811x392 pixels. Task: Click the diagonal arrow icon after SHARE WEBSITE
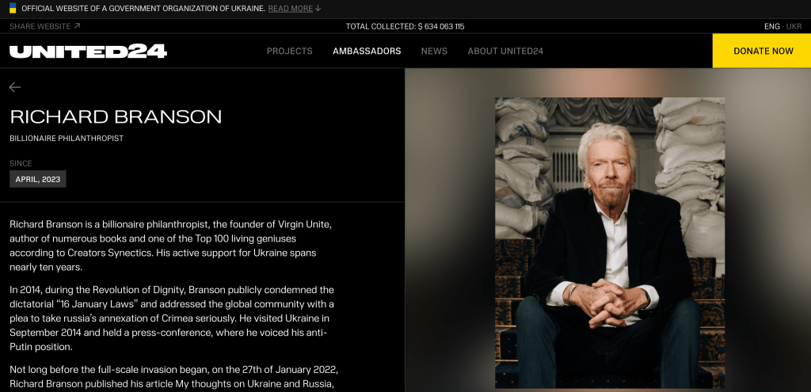tap(77, 26)
